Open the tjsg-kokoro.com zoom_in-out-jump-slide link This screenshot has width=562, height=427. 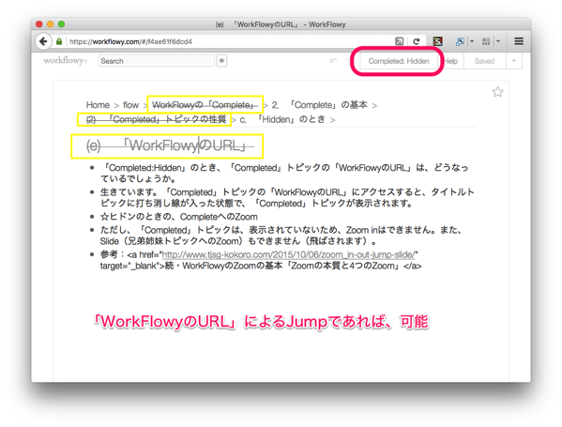[289, 254]
